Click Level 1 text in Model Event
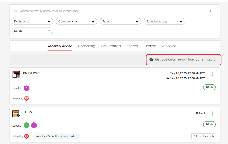 click(17, 88)
